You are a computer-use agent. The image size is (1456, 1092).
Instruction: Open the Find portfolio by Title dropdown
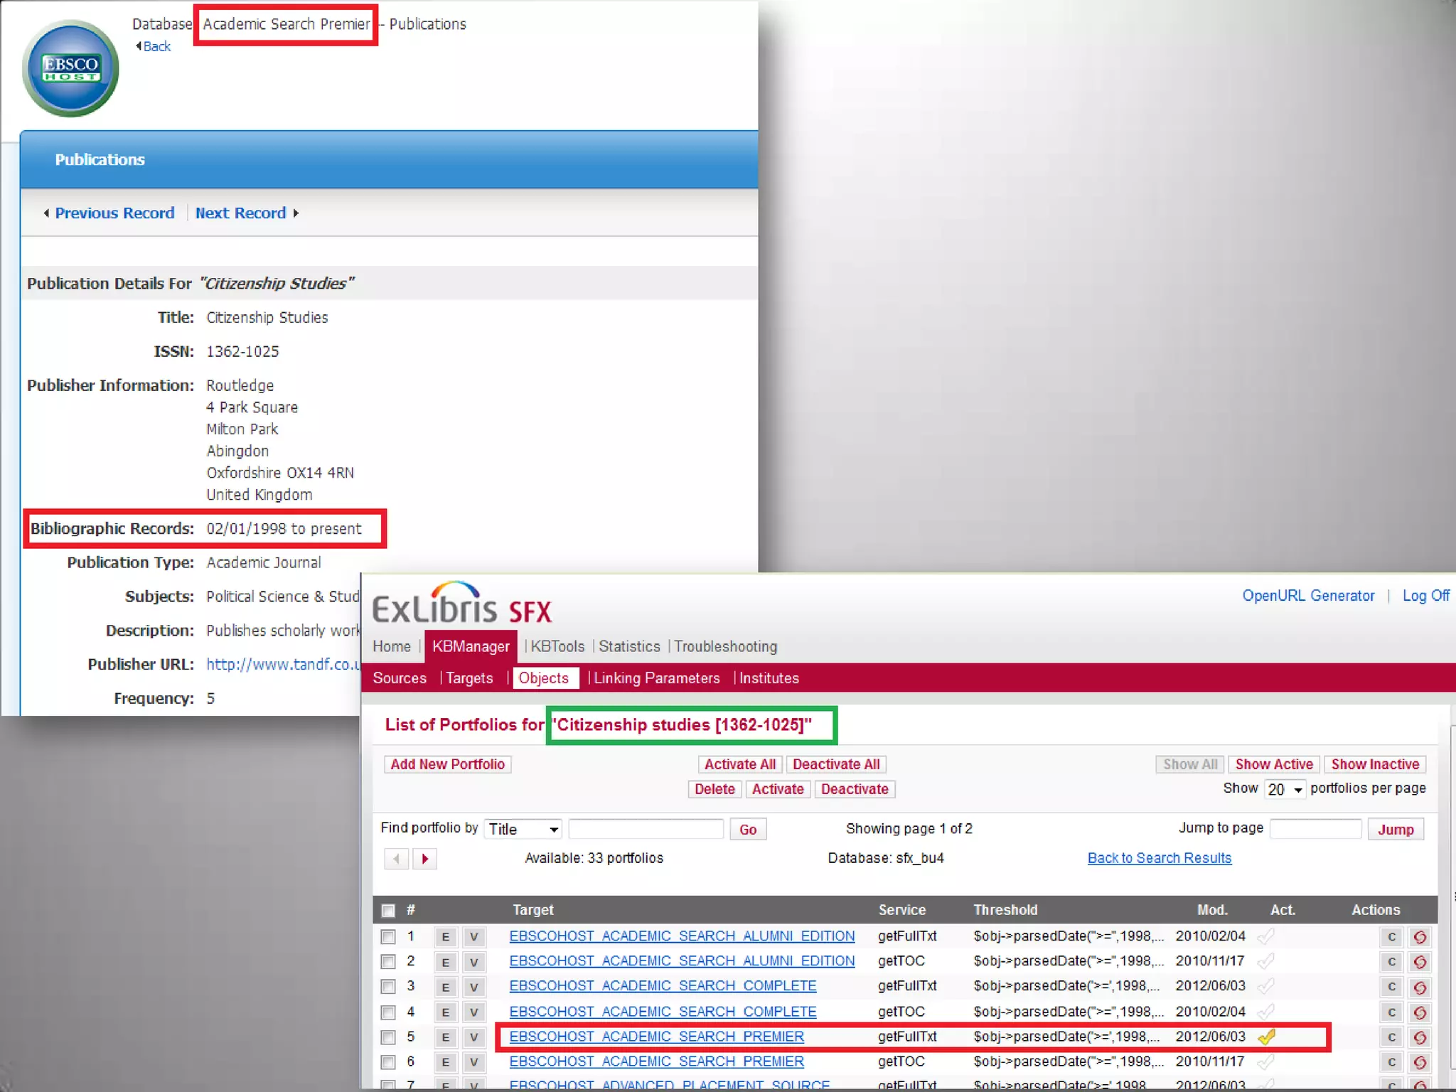click(524, 829)
